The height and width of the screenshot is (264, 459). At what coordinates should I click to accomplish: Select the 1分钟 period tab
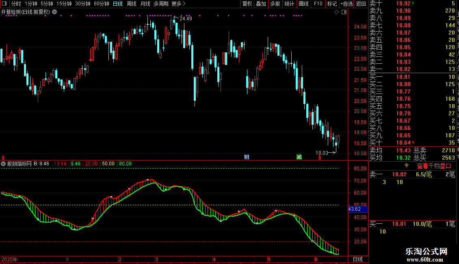click(x=31, y=4)
